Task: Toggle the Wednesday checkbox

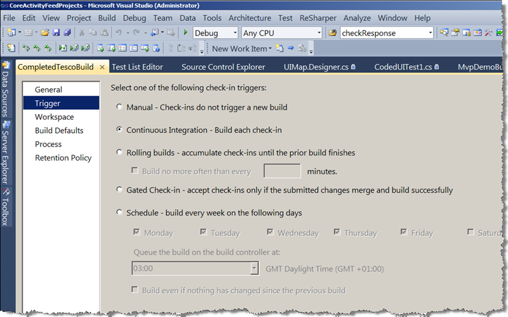Action: tap(271, 232)
